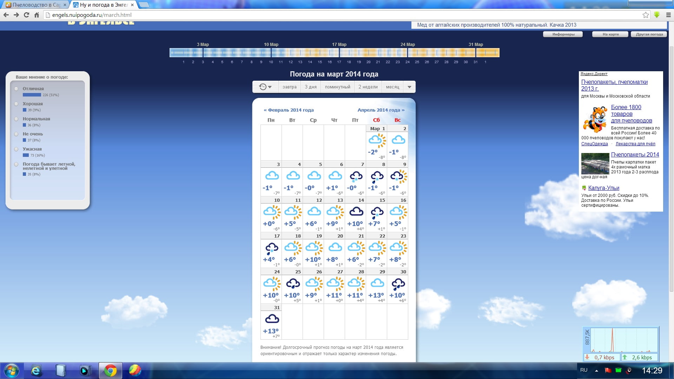Click the 'На карте' button
This screenshot has height=379, width=674.
click(610, 34)
